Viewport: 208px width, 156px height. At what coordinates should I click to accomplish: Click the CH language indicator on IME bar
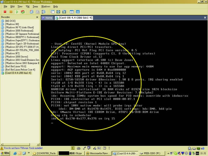(73, 148)
